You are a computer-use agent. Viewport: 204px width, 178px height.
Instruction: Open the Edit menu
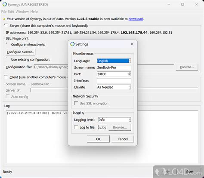11,12
